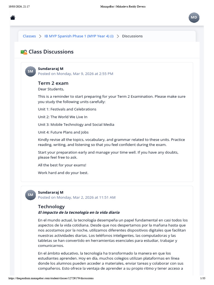Click the Mar 2, 2026 post timestamp
214x285 pixels.
(x=77, y=197)
